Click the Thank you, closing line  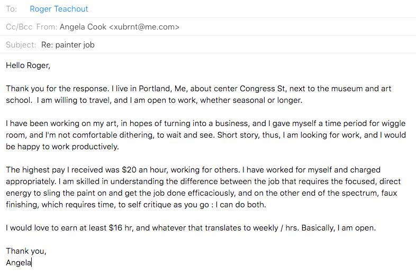click(x=26, y=251)
